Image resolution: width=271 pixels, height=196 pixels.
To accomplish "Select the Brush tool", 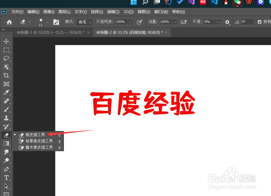I will 7,109.
